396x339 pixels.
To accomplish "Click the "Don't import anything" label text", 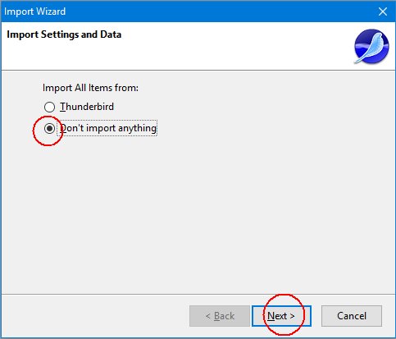I will coord(108,128).
